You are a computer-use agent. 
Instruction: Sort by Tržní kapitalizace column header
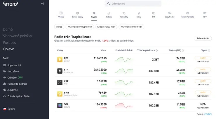click(x=146, y=50)
